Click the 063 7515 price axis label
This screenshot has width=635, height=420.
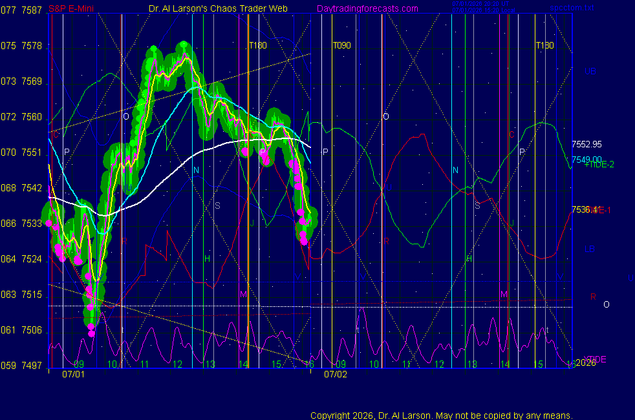[21, 295]
